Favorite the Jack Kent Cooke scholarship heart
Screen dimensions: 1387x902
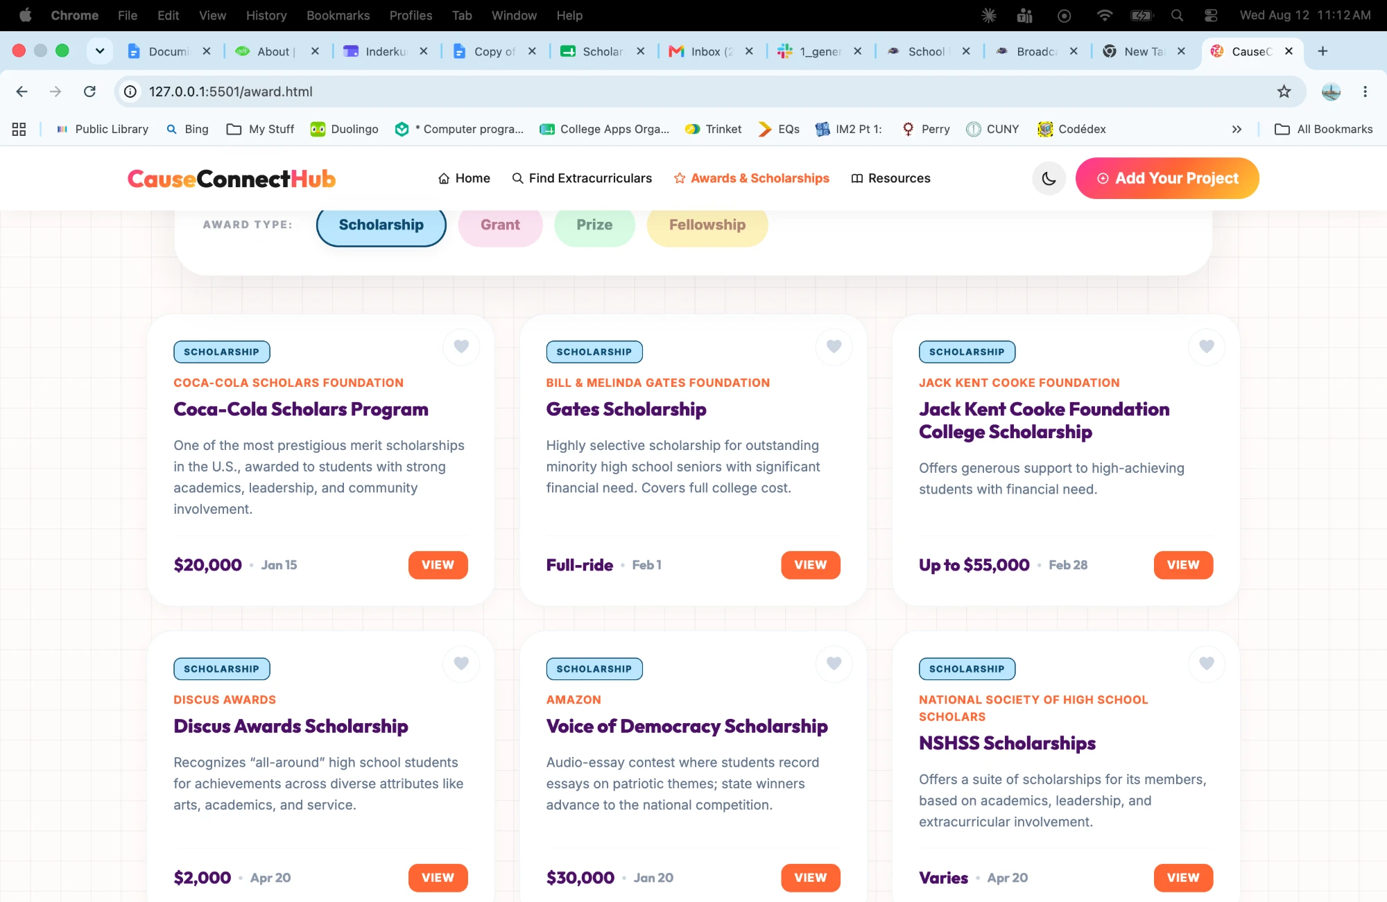1207,346
